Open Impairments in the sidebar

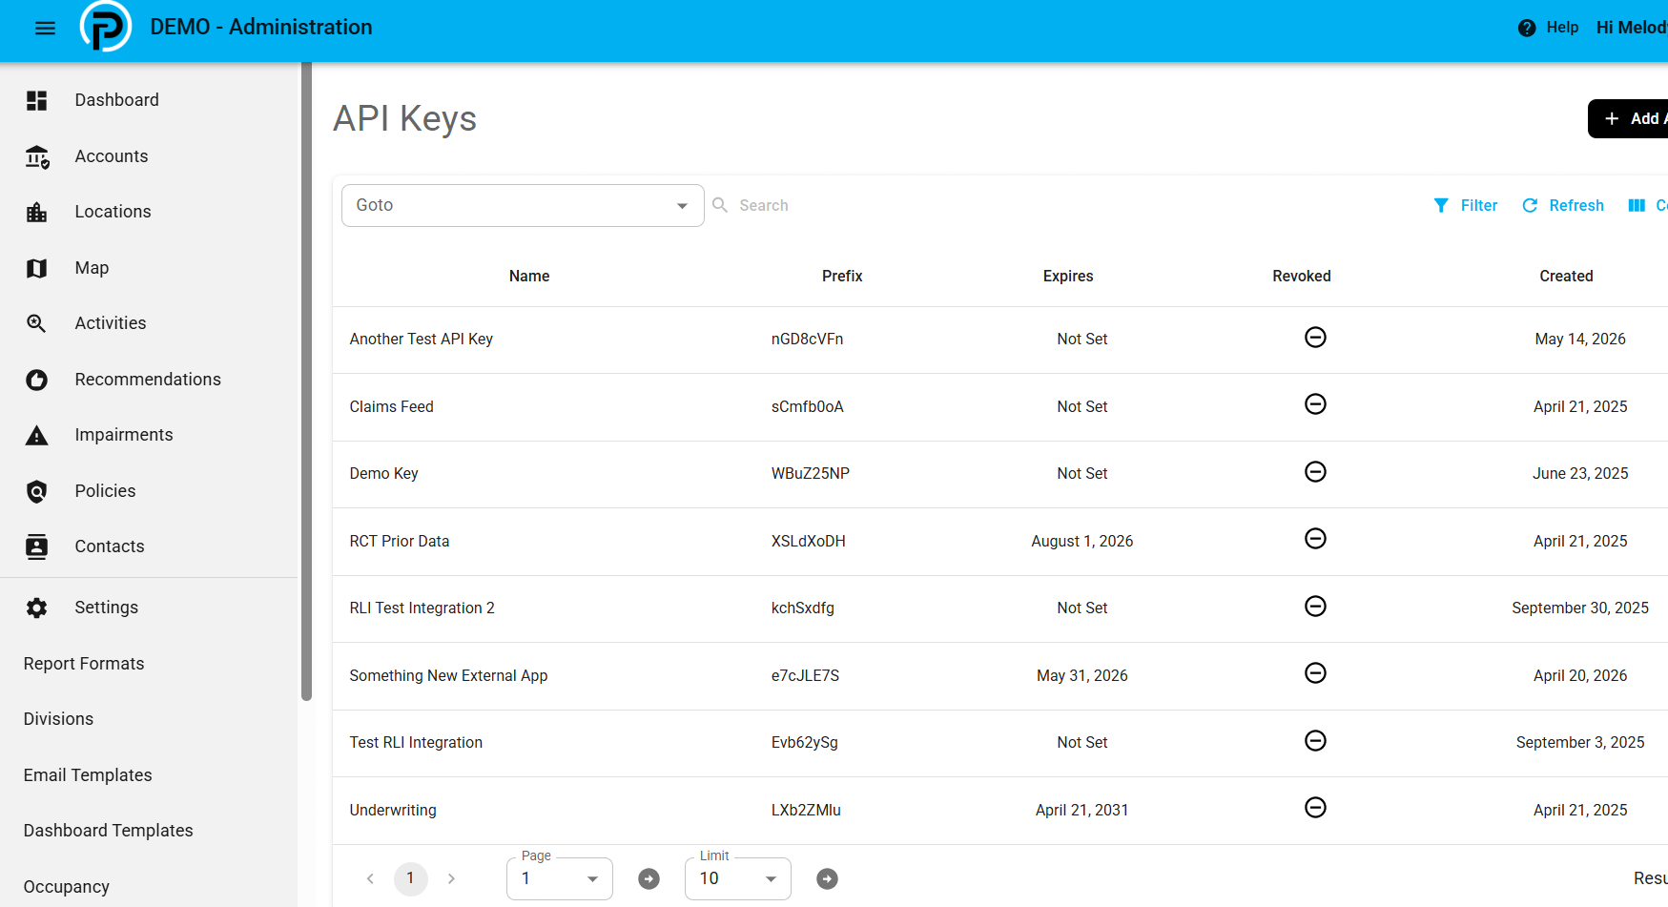pos(124,435)
